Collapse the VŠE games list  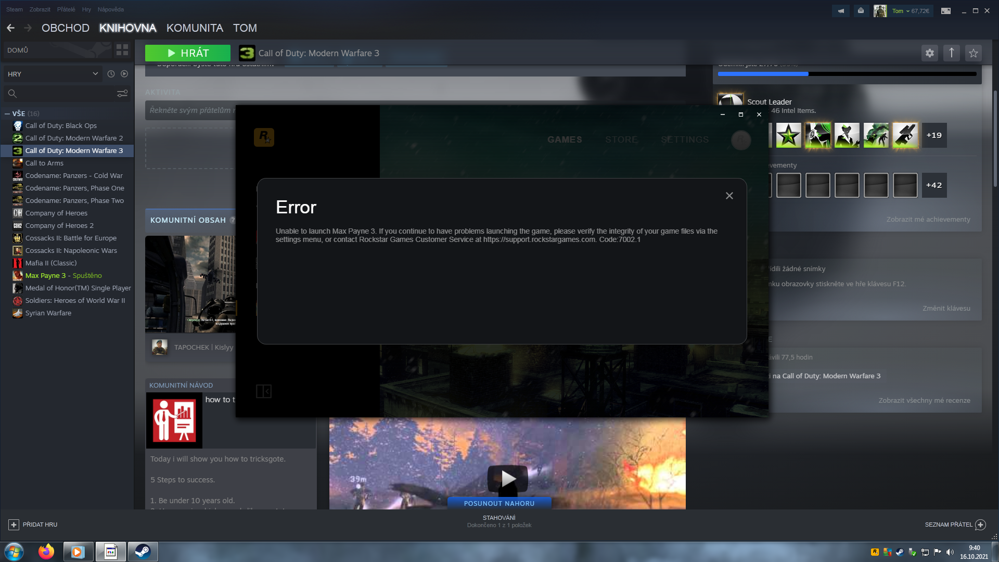[x=7, y=113]
